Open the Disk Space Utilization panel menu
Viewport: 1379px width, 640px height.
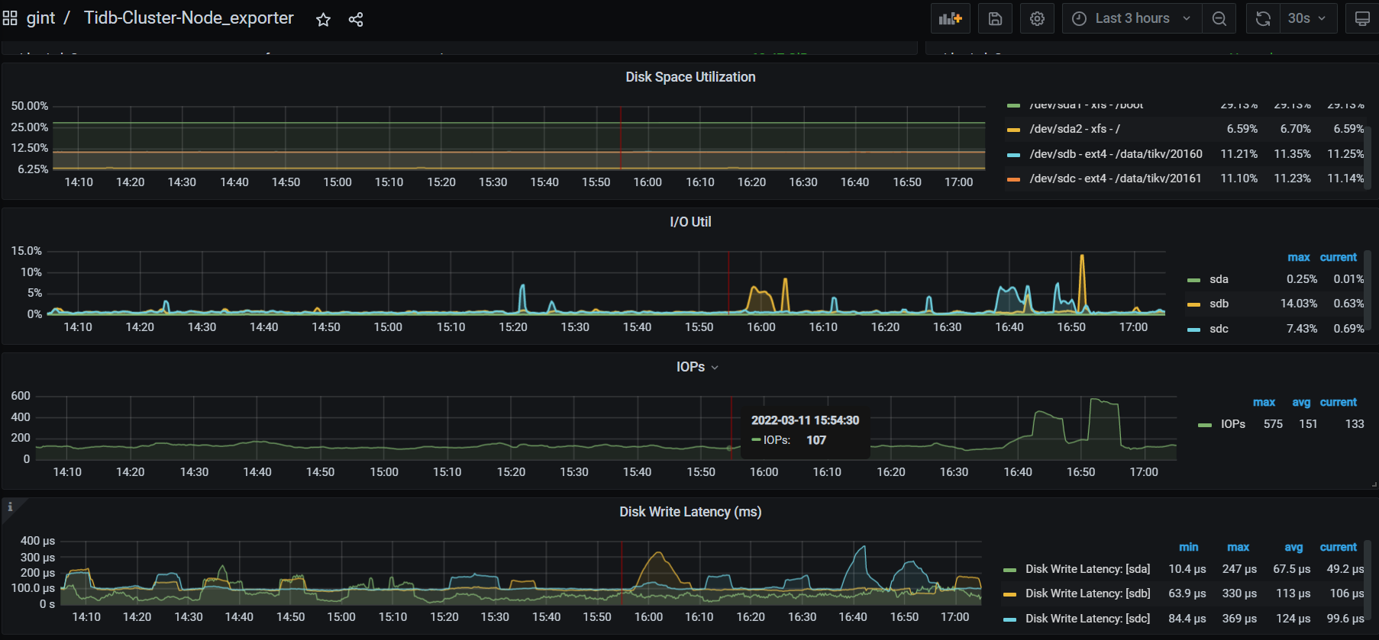point(690,77)
